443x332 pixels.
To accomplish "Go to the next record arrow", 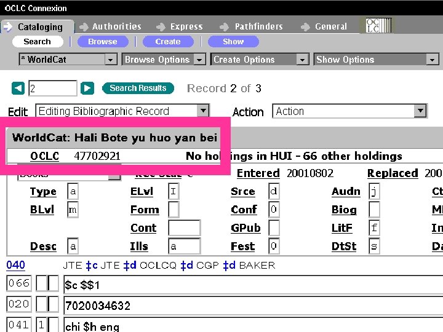I will point(87,89).
